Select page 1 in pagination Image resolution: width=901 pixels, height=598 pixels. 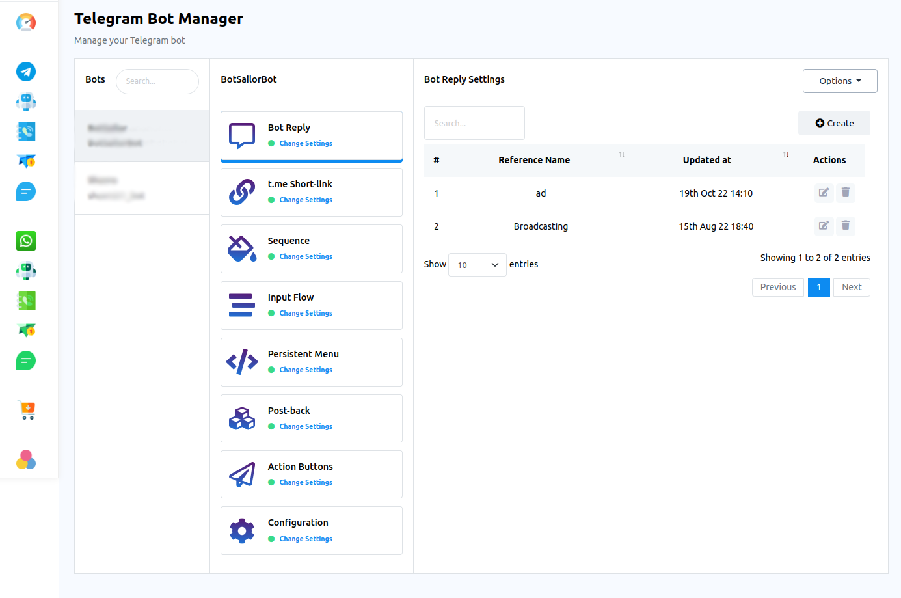819,287
